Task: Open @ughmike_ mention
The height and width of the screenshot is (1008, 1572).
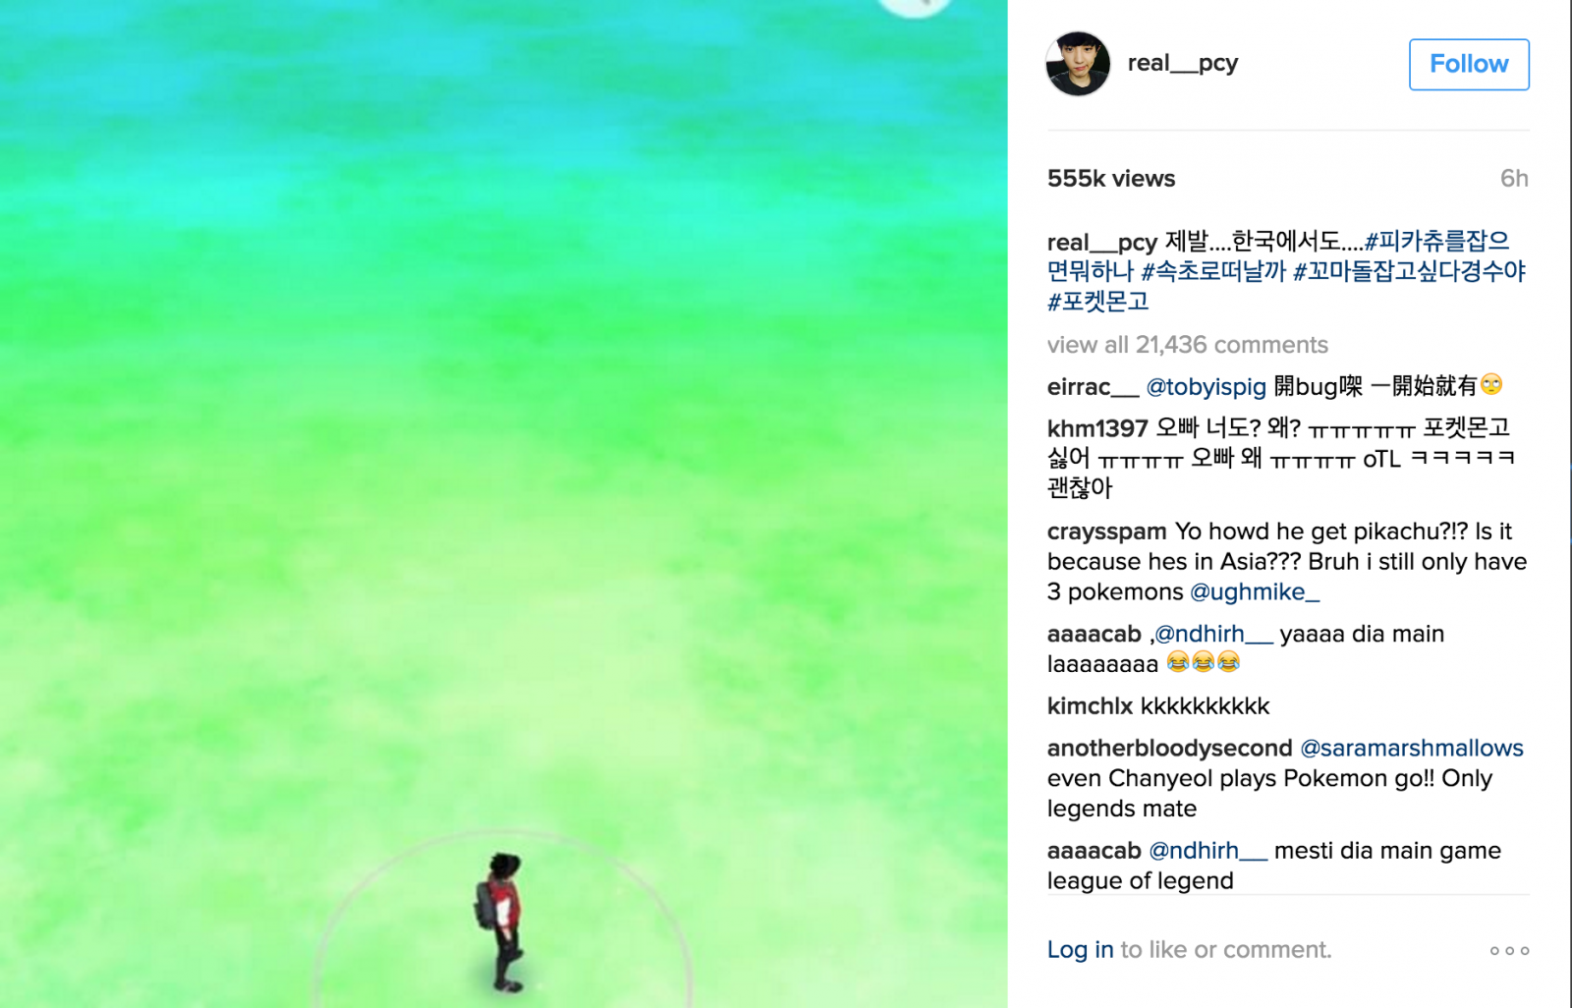Action: [1255, 592]
